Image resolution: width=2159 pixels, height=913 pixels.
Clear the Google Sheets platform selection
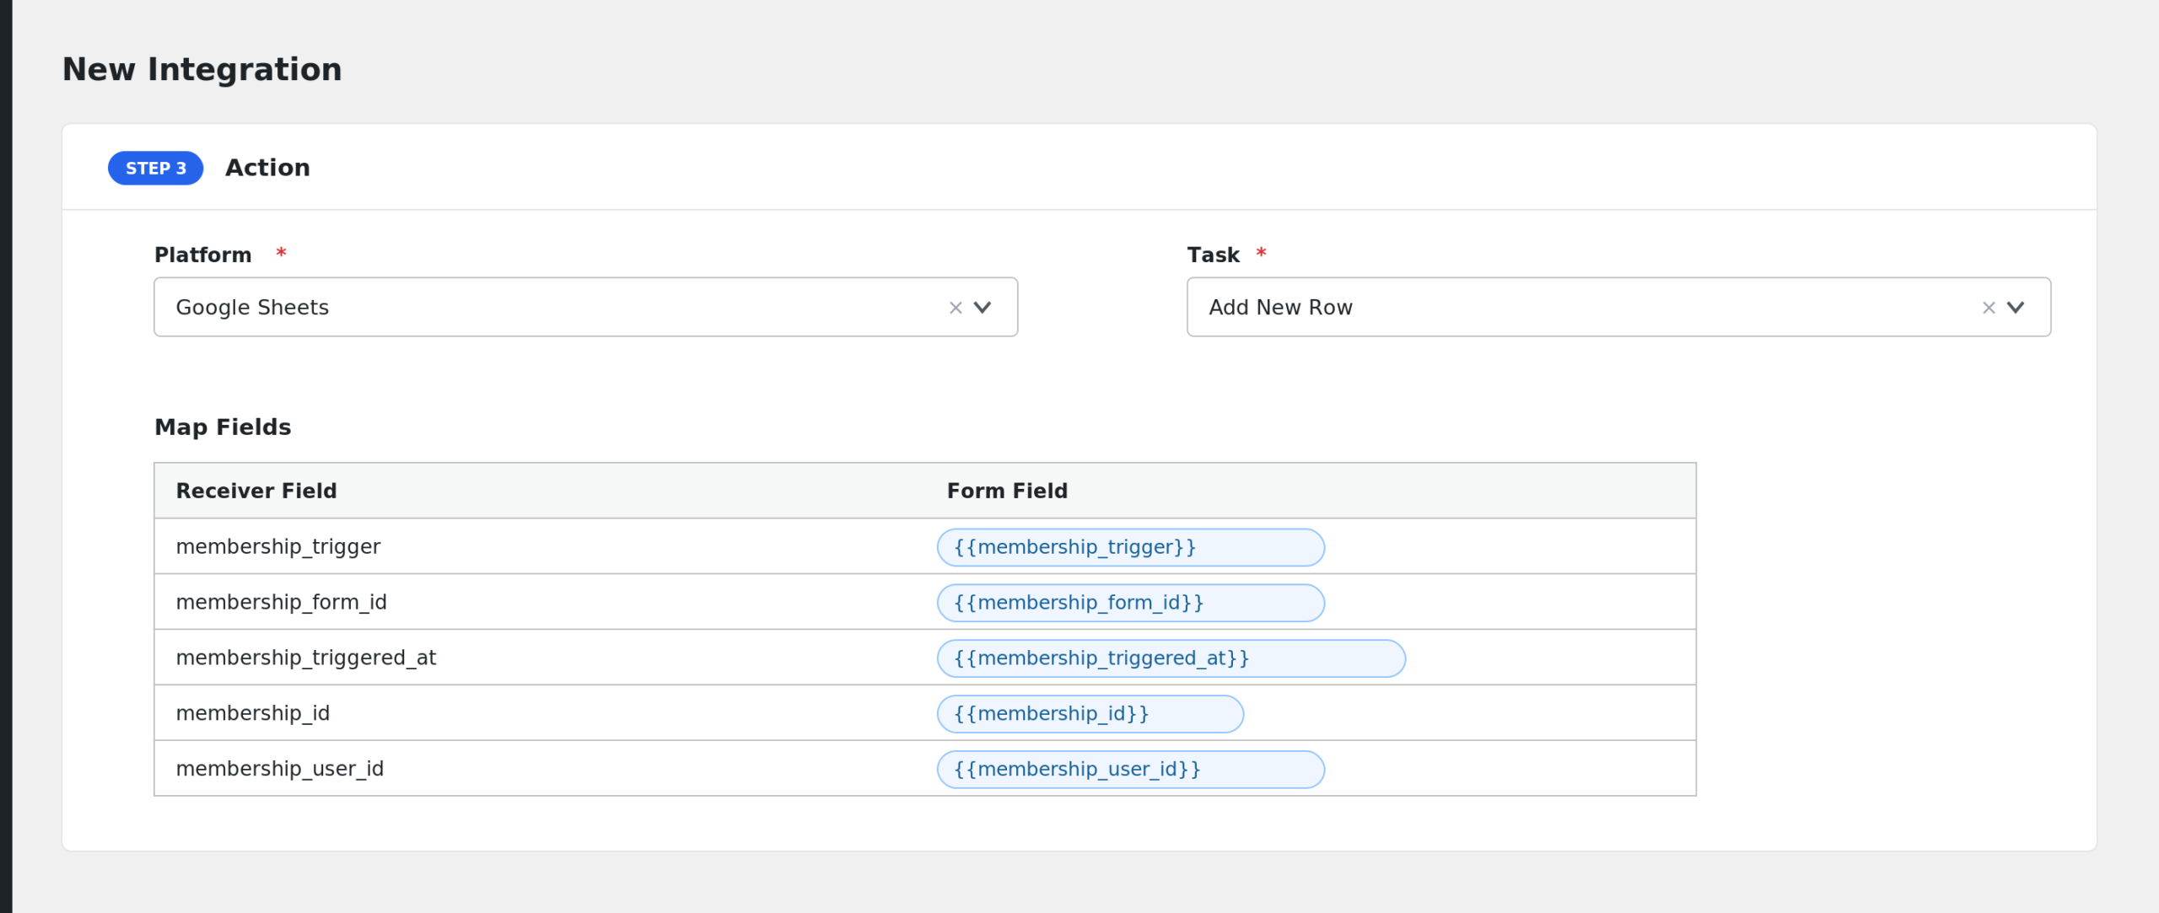tap(956, 308)
